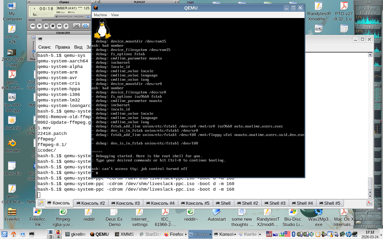The height and width of the screenshot is (239, 383).
Task: Toggle repeat mode in the music player
Action: 85,26
